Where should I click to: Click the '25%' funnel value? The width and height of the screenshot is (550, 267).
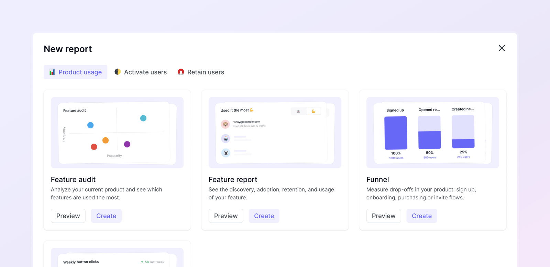point(463,152)
